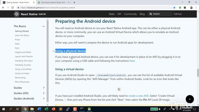Viewport: 199px width, 112px height.
Task: Click the AVD Manager icon image
Action: (x=119, y=89)
